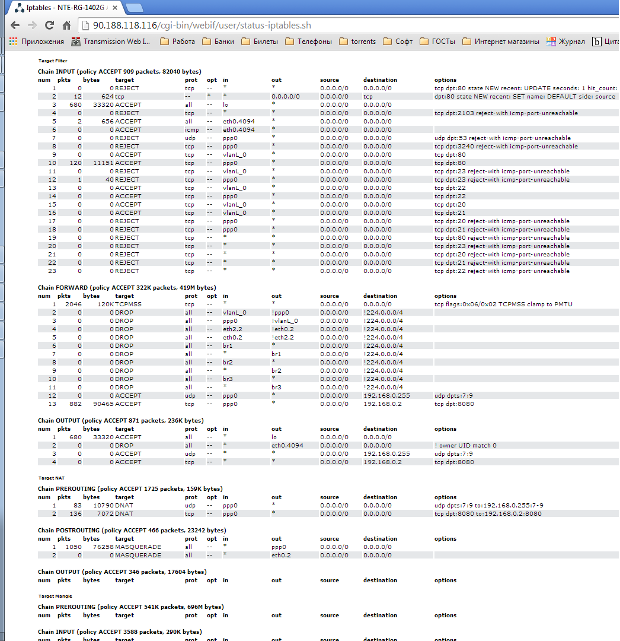The height and width of the screenshot is (641, 620).
Task: Open the Приложения apps grid bookmark
Action: (x=37, y=42)
